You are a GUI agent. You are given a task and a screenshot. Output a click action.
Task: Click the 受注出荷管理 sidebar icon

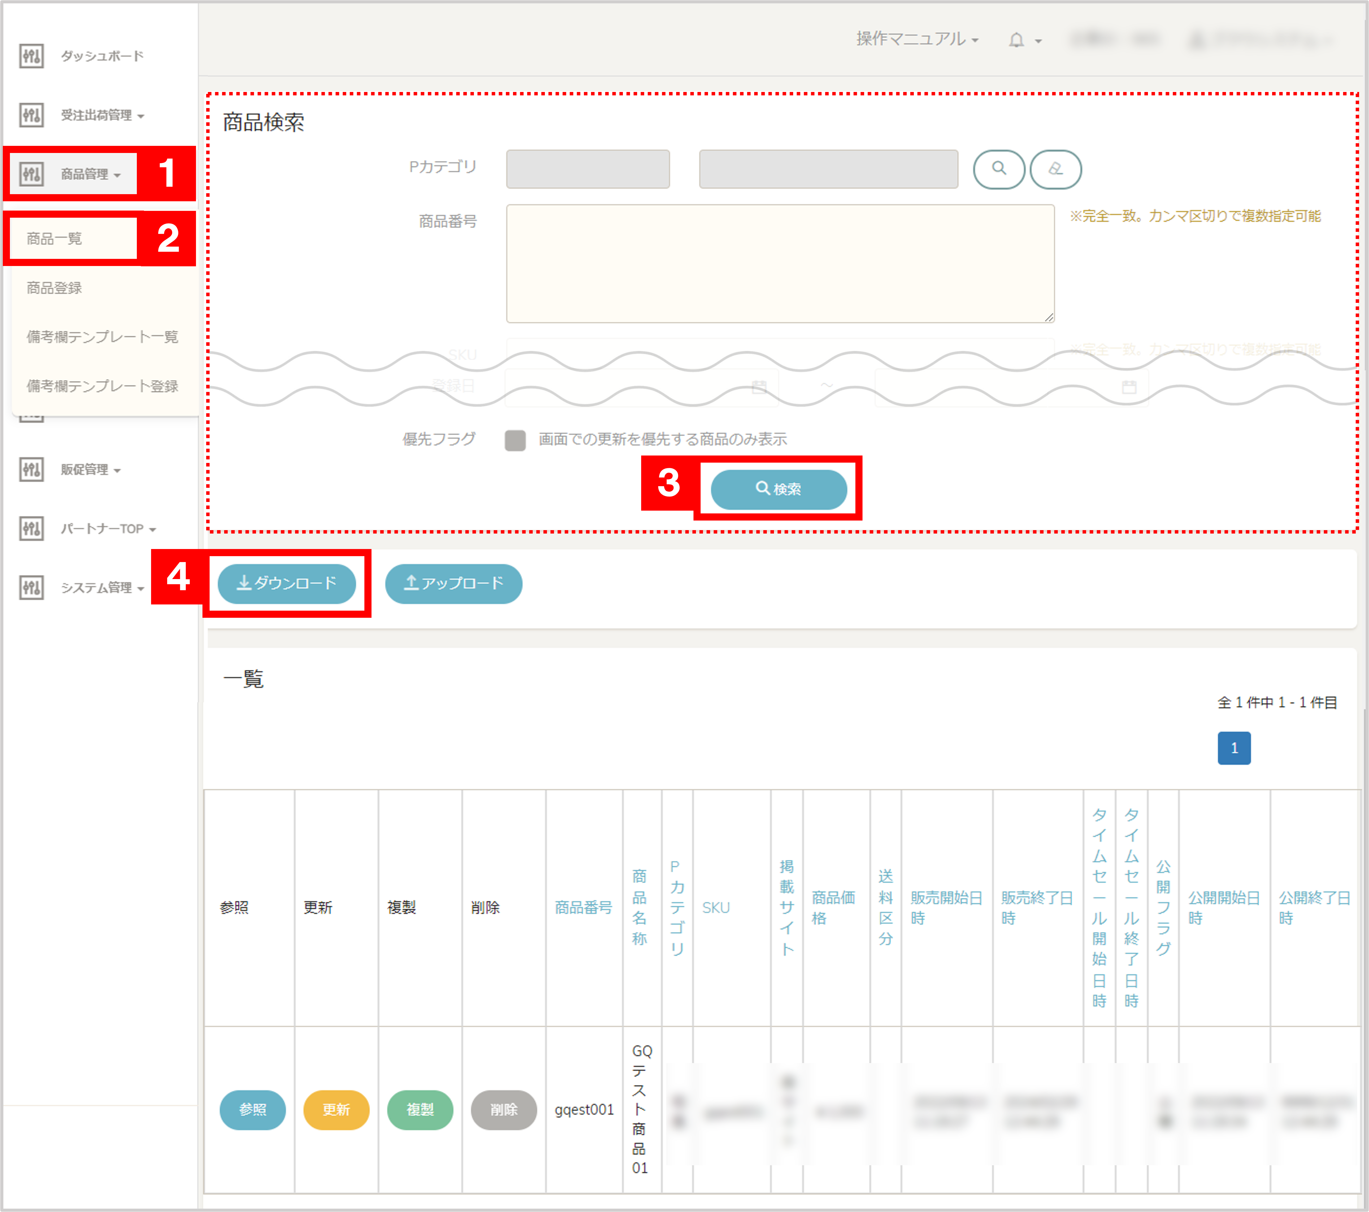coord(32,115)
